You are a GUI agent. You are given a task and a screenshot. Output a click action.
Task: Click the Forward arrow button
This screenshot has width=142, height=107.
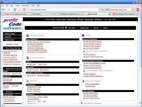(9, 10)
